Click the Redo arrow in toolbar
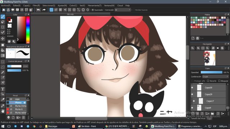 [x=44, y=10]
